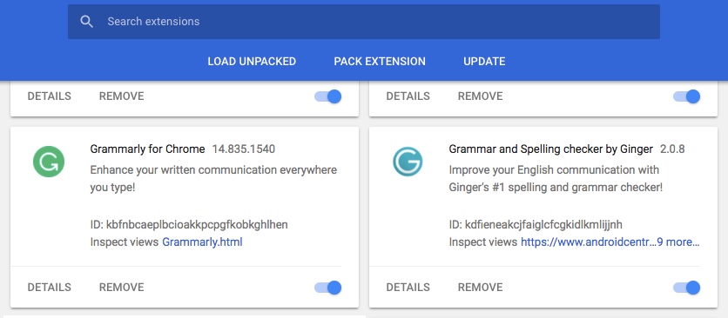
Task: Click the '9 more…' inspect views link
Action: (x=678, y=242)
